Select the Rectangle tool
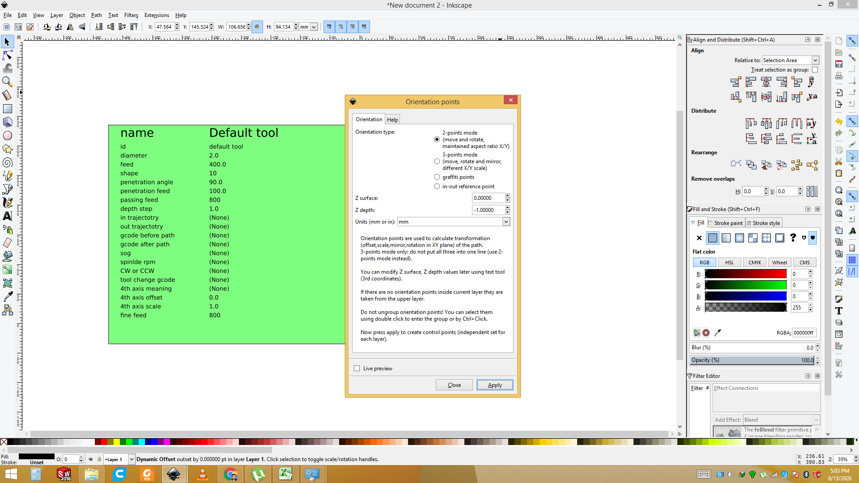Screen dimensions: 859x483 (8, 109)
